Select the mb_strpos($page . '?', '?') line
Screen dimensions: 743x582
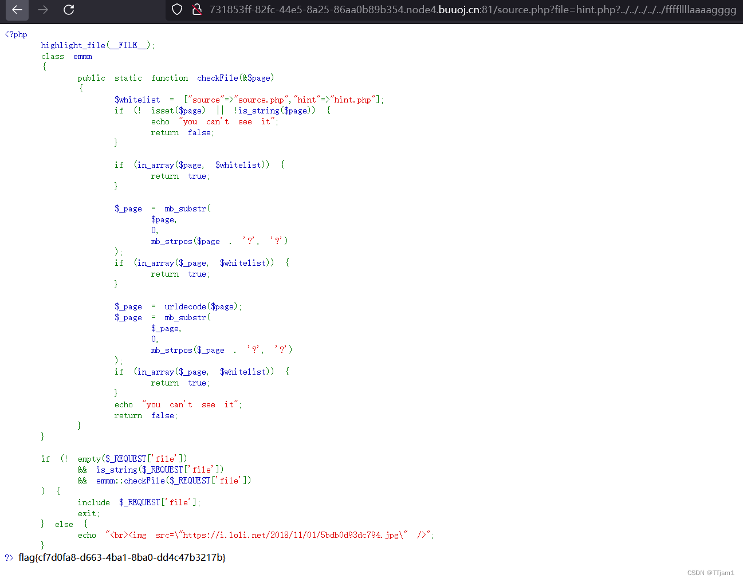[219, 241]
